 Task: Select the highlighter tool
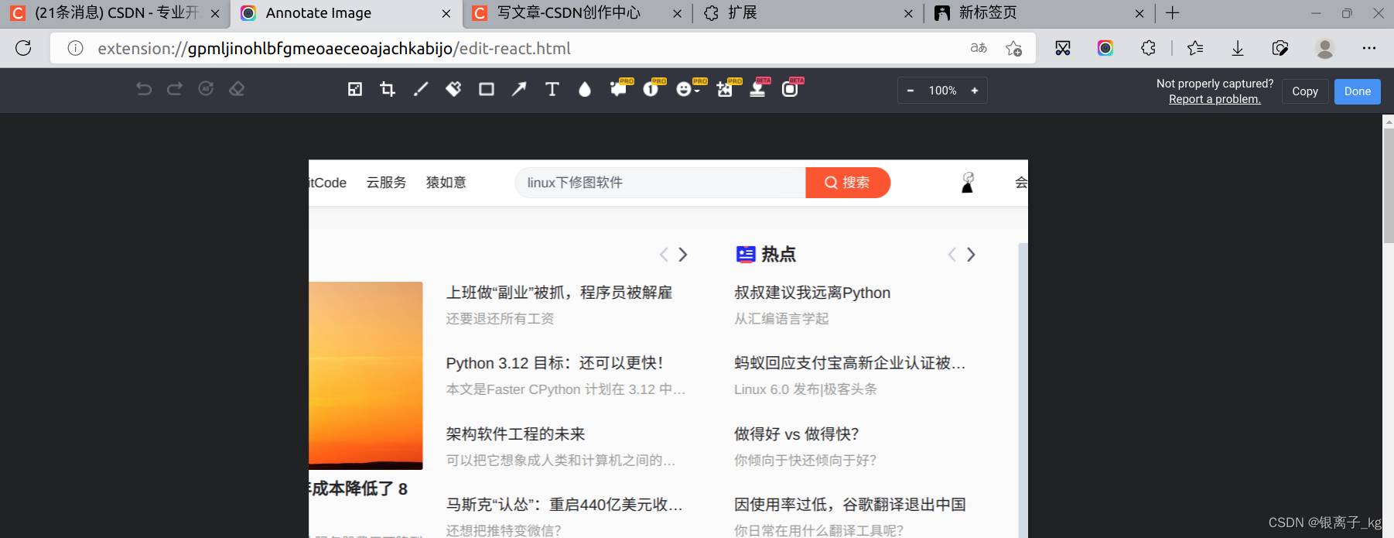(x=453, y=89)
